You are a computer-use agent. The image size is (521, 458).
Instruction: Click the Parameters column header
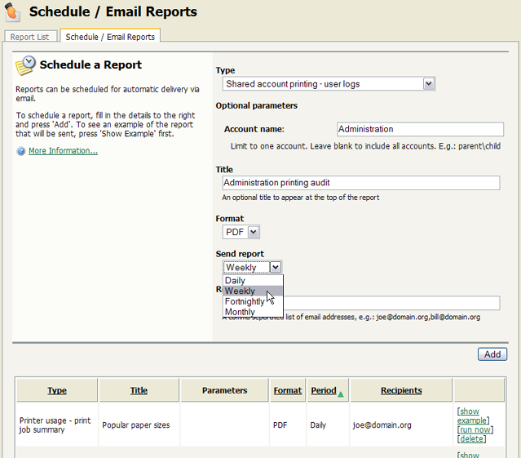point(224,390)
